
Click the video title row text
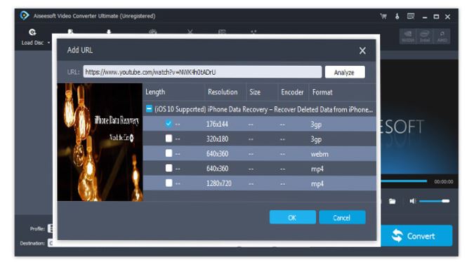(x=263, y=109)
